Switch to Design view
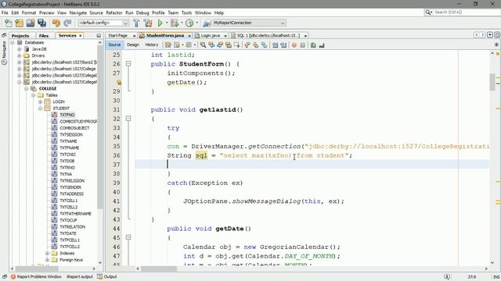Screen dimensions: 501x281 133,45
